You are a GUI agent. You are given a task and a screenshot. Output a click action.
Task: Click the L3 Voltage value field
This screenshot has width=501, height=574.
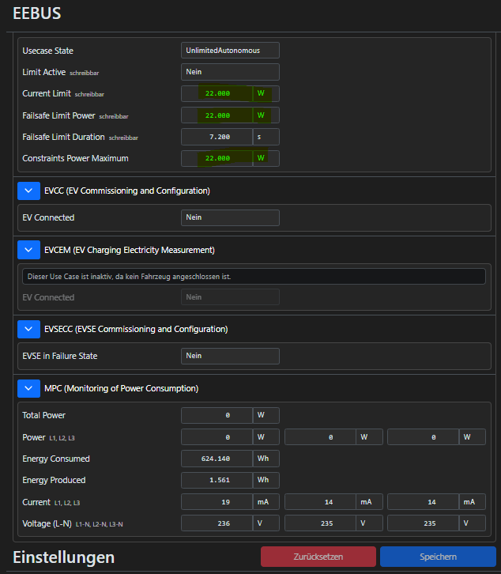point(424,523)
